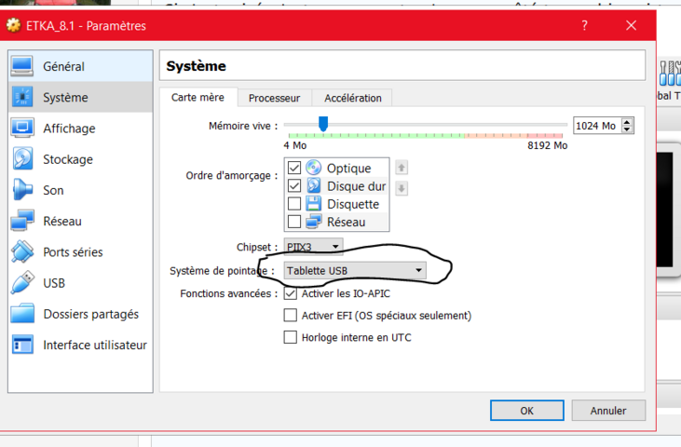681x447 pixels.
Task: Open the Réseau network icon in sidebar
Action: 21,221
